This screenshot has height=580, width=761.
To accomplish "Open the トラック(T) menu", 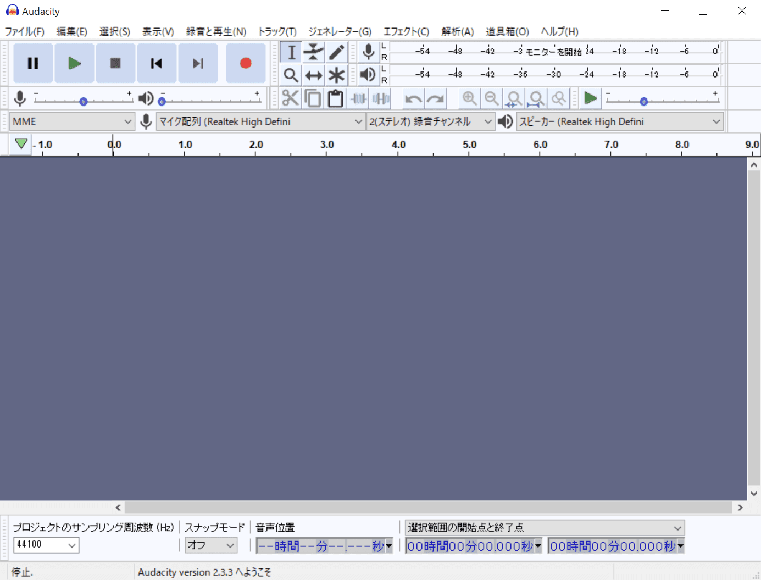I will 277,32.
